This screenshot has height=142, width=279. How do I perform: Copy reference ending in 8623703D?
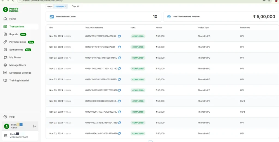[119, 47]
